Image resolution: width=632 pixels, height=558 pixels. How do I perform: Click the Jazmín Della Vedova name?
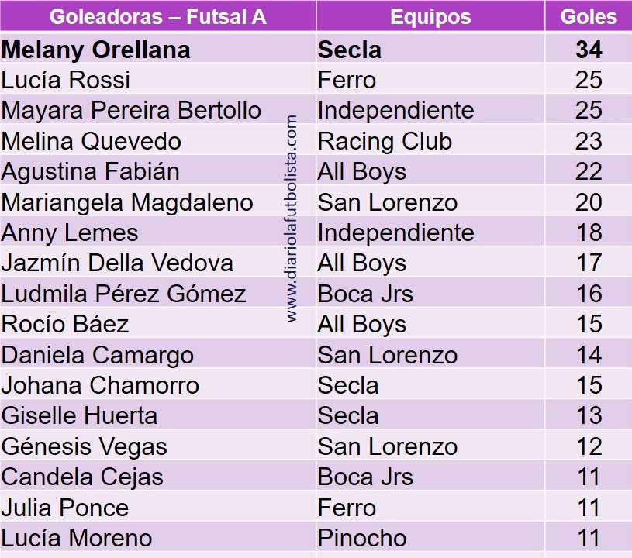117,263
